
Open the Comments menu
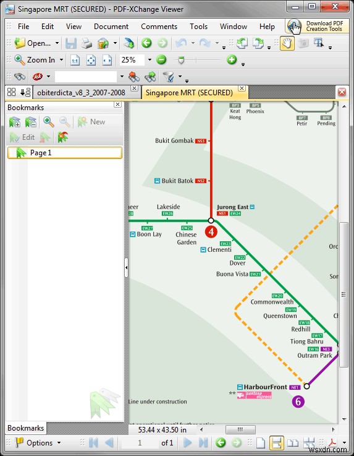159,27
